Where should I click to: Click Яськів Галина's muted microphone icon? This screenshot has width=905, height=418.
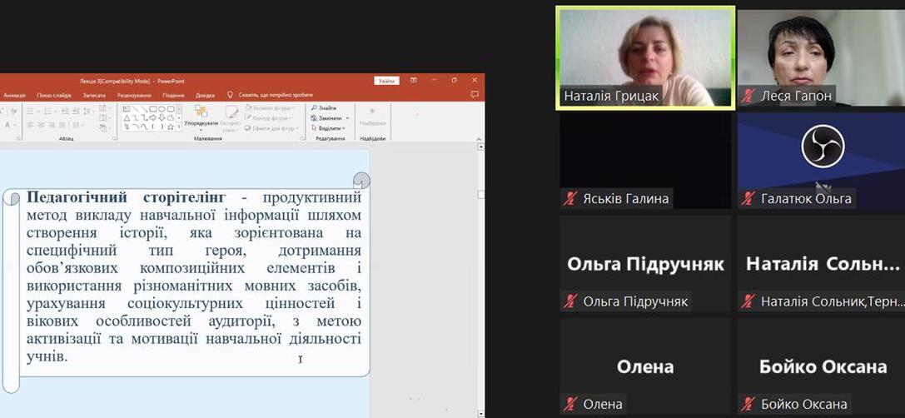point(570,199)
